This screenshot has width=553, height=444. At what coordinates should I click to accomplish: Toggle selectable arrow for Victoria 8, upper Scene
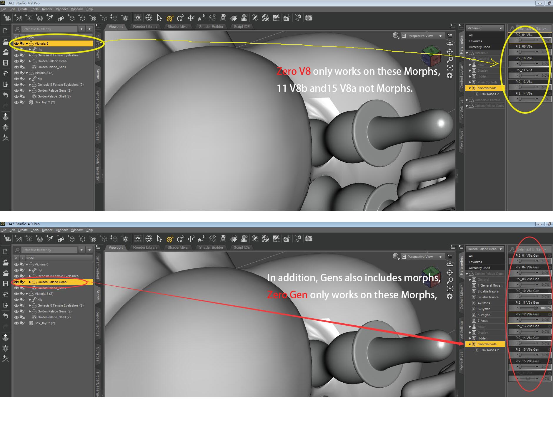click(22, 43)
